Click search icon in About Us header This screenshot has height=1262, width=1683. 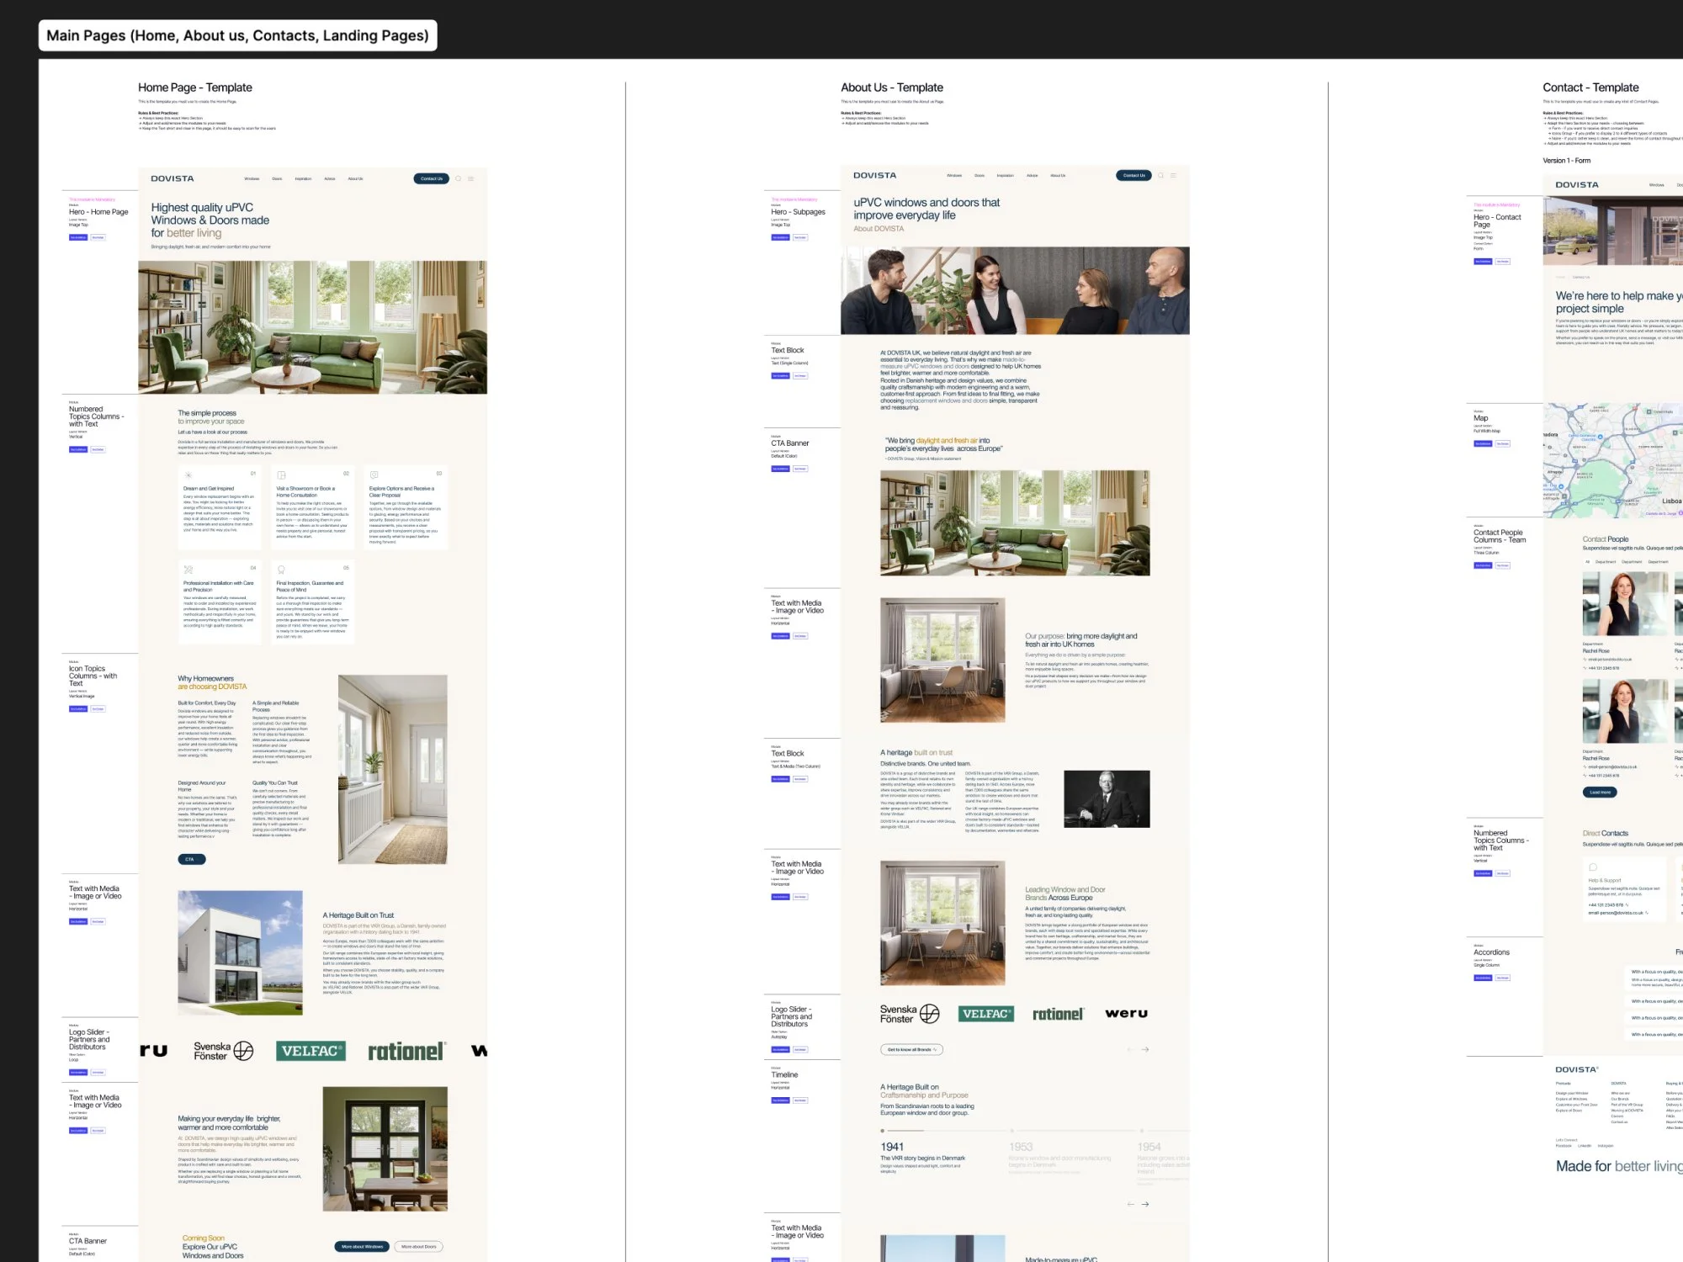point(1160,176)
